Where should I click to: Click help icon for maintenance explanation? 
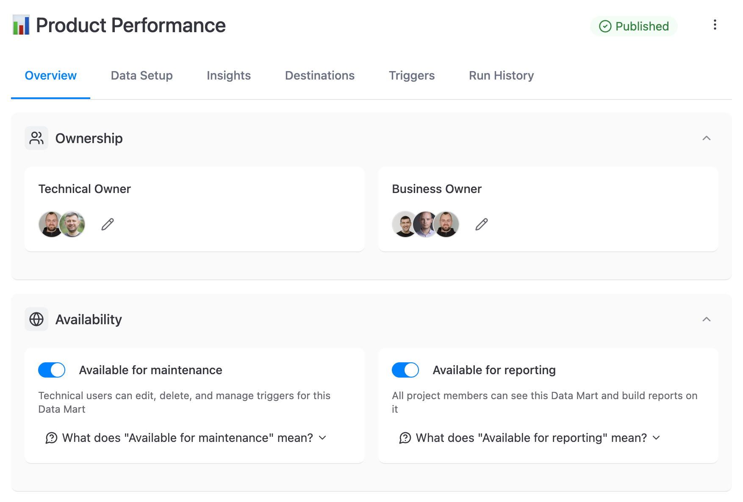(51, 438)
